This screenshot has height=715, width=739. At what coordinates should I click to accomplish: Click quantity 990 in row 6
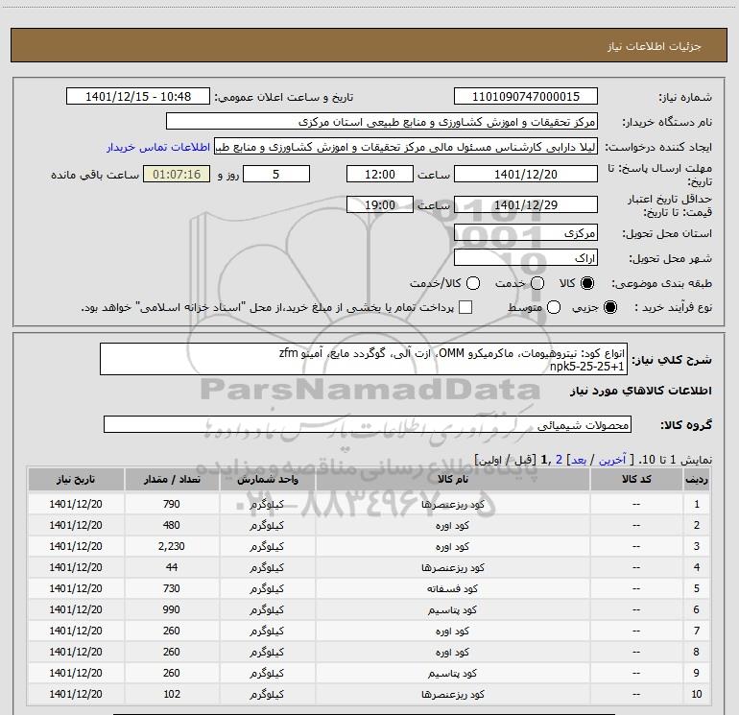(172, 609)
